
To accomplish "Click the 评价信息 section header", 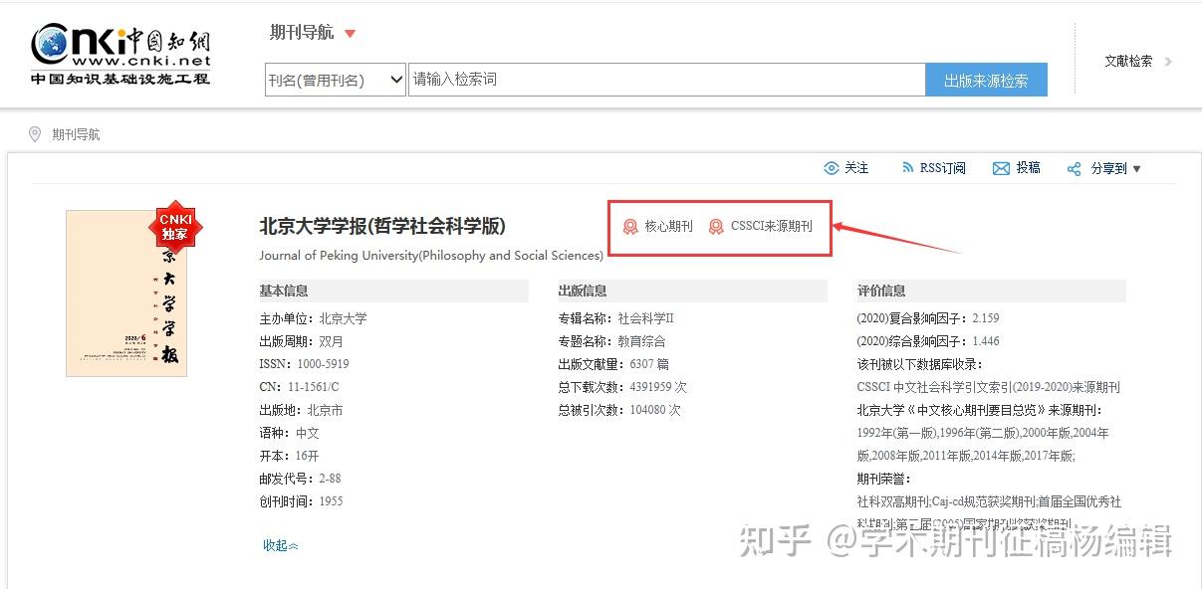I will click(x=991, y=292).
